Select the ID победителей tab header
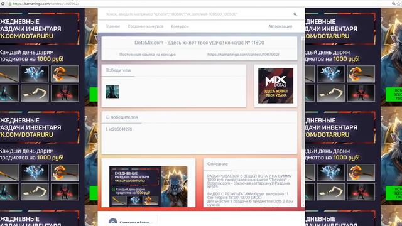The image size is (402, 226). [121, 117]
